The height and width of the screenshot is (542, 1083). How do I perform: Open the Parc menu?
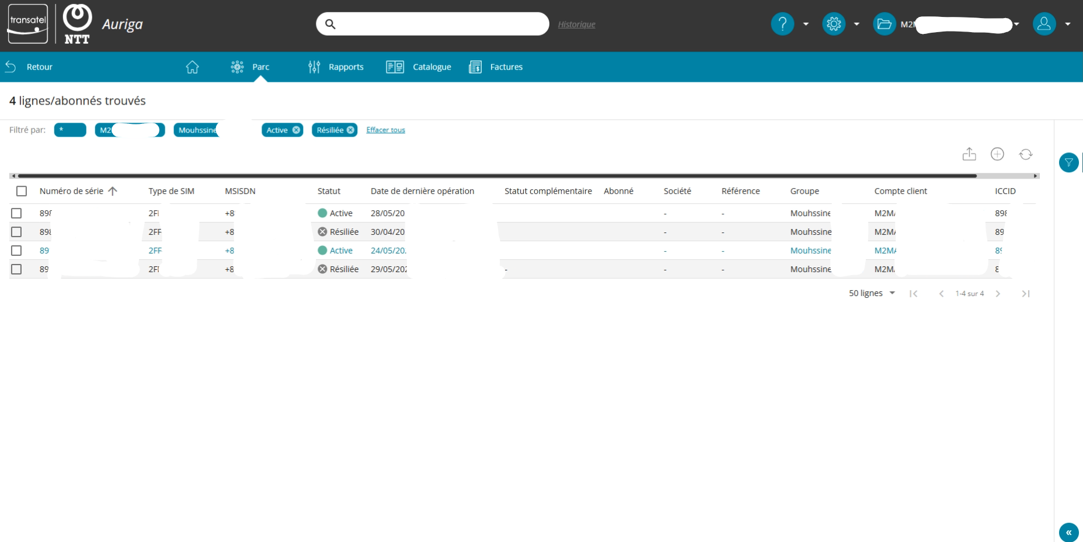pos(250,67)
